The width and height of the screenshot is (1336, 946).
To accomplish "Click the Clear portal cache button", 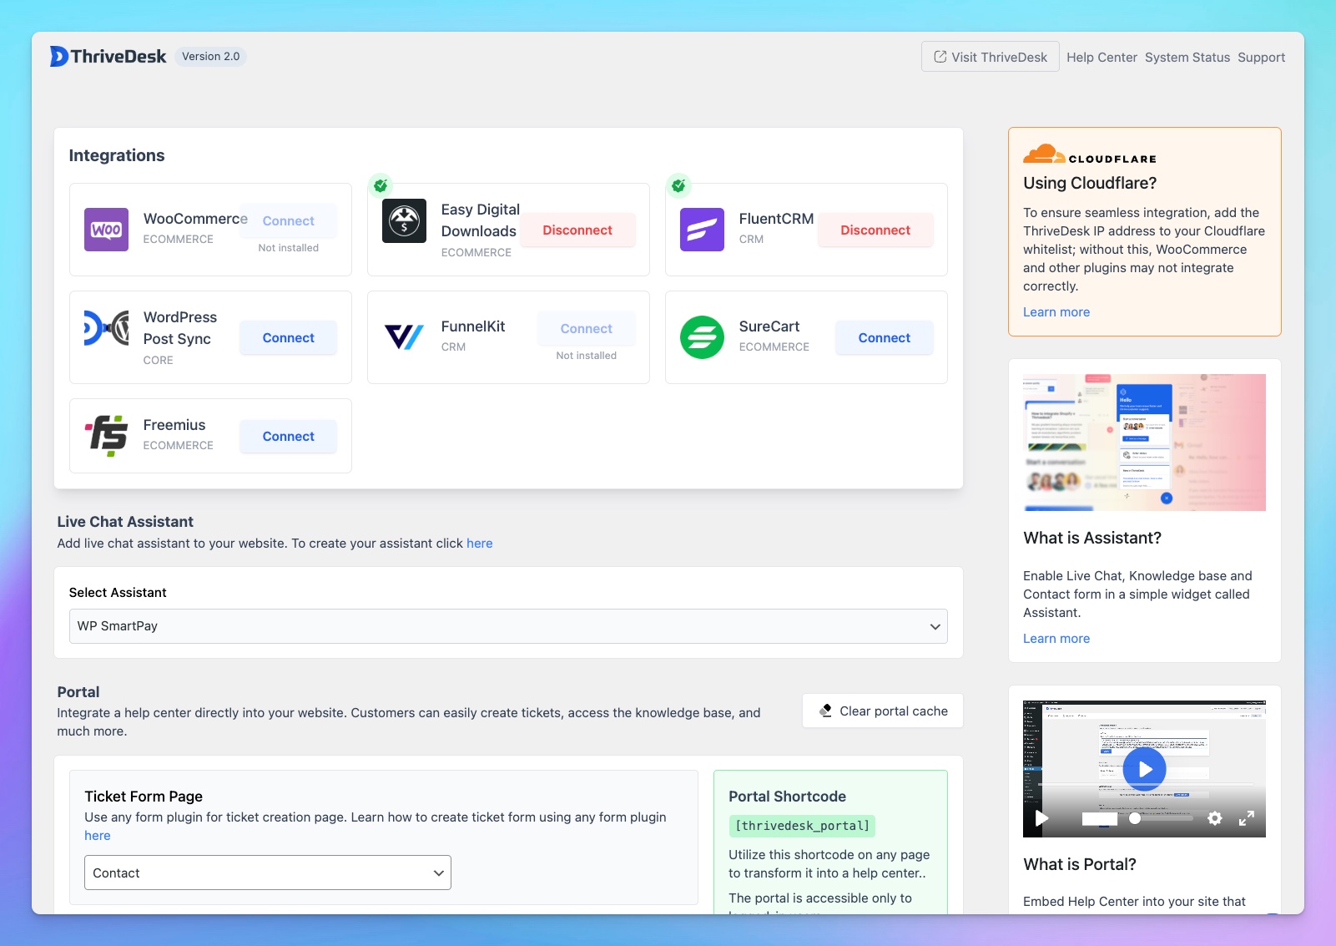I will [883, 711].
